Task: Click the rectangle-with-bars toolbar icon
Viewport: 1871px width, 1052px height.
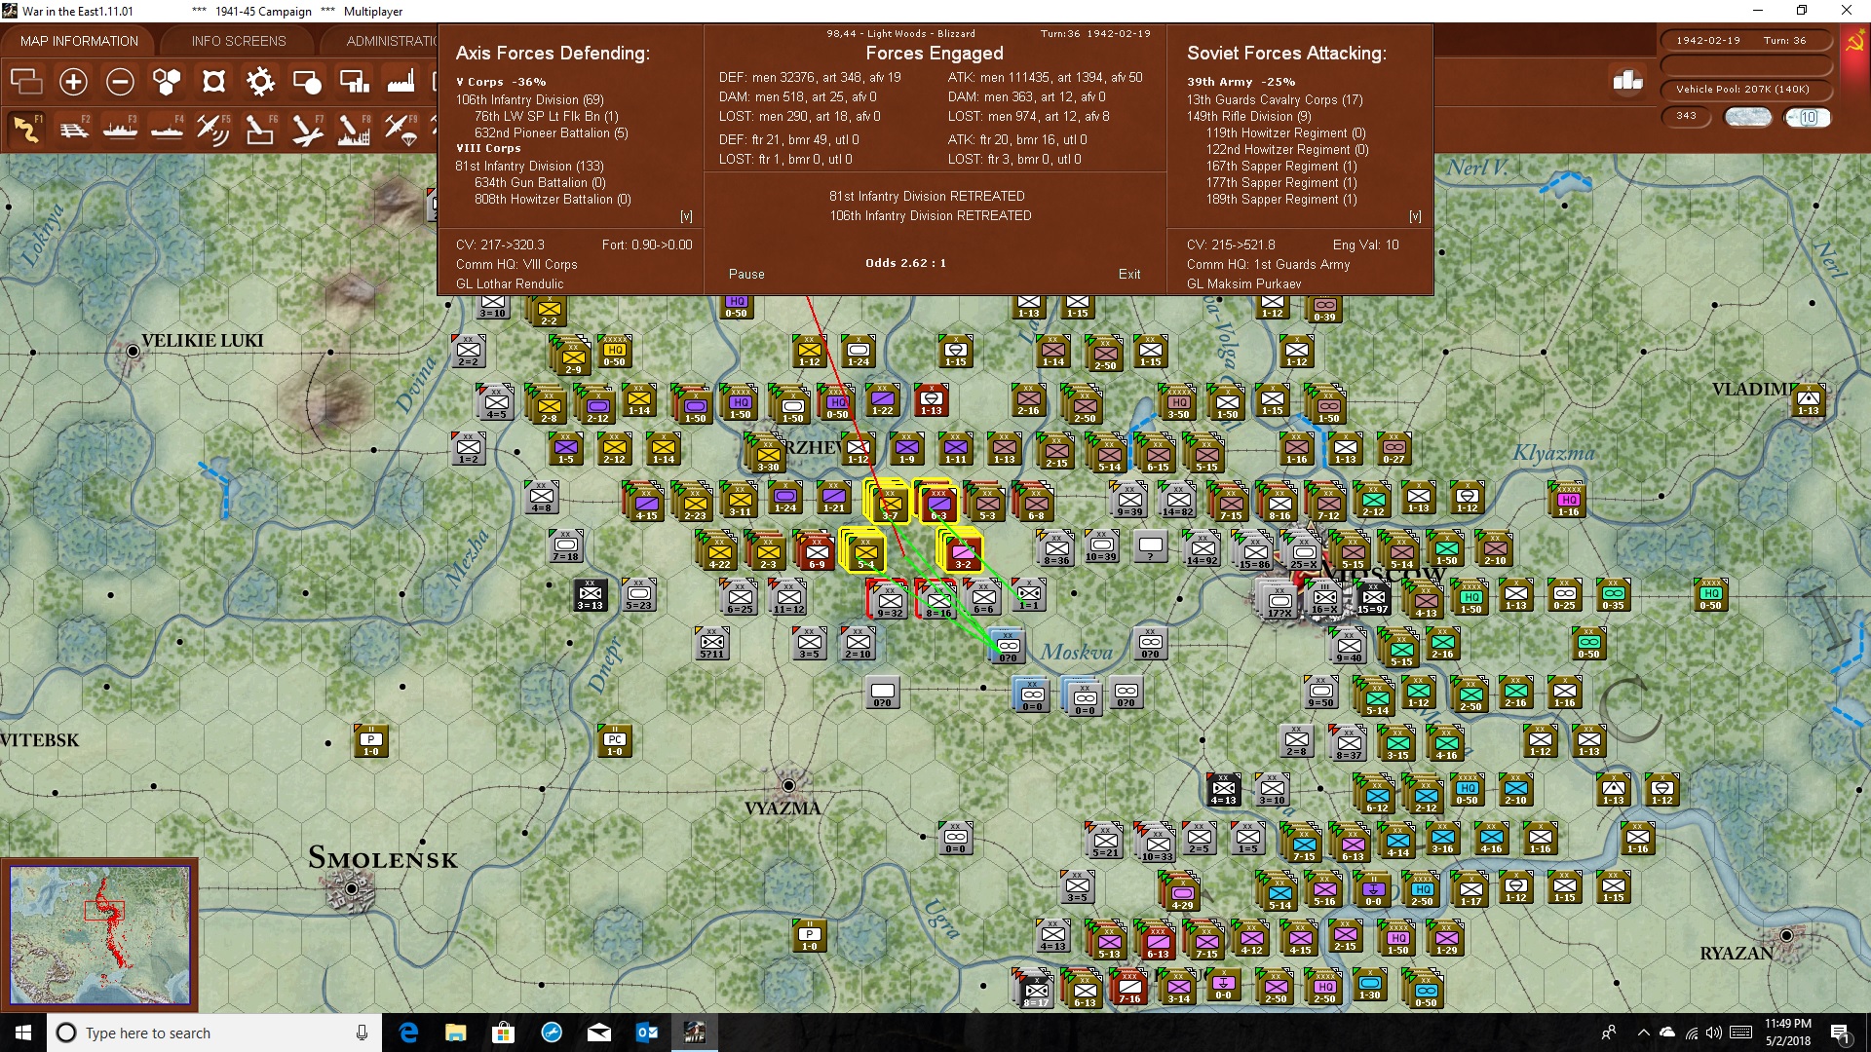Action: click(354, 82)
